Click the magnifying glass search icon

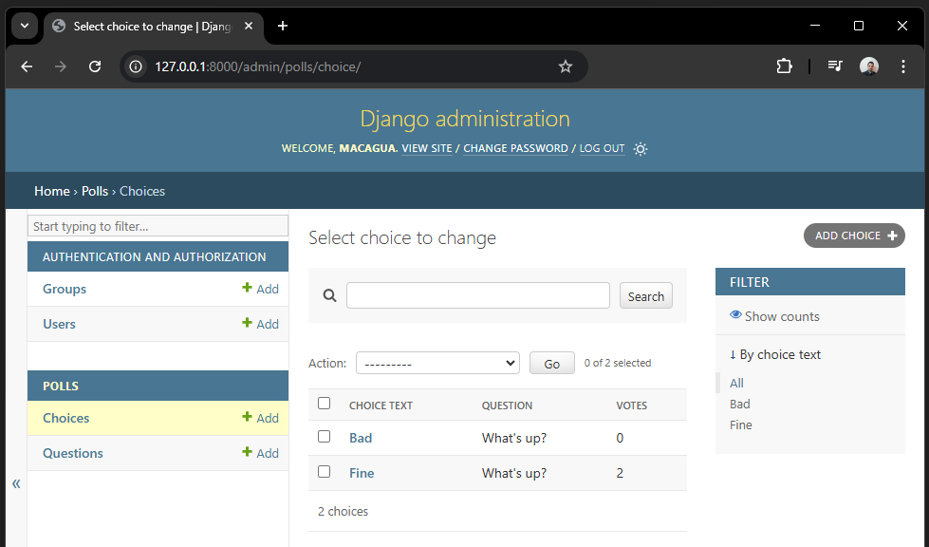[x=329, y=295]
